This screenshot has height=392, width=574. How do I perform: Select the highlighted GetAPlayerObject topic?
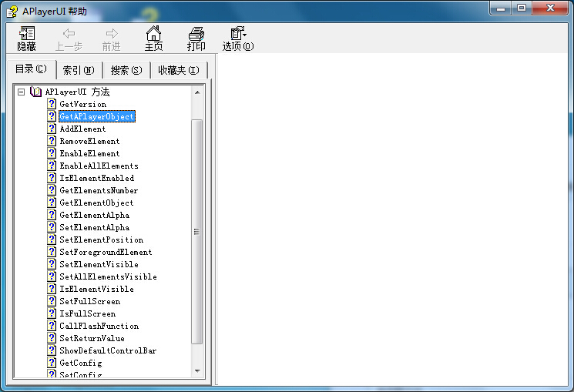[x=97, y=116]
